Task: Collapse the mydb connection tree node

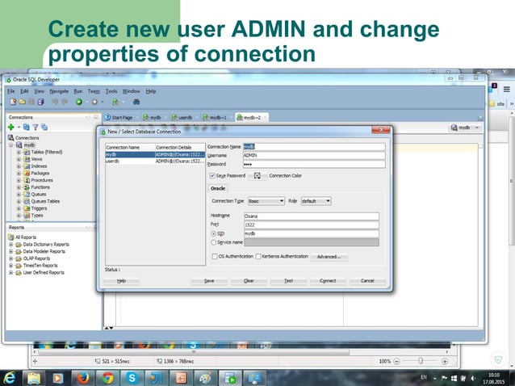Action: tap(10, 145)
